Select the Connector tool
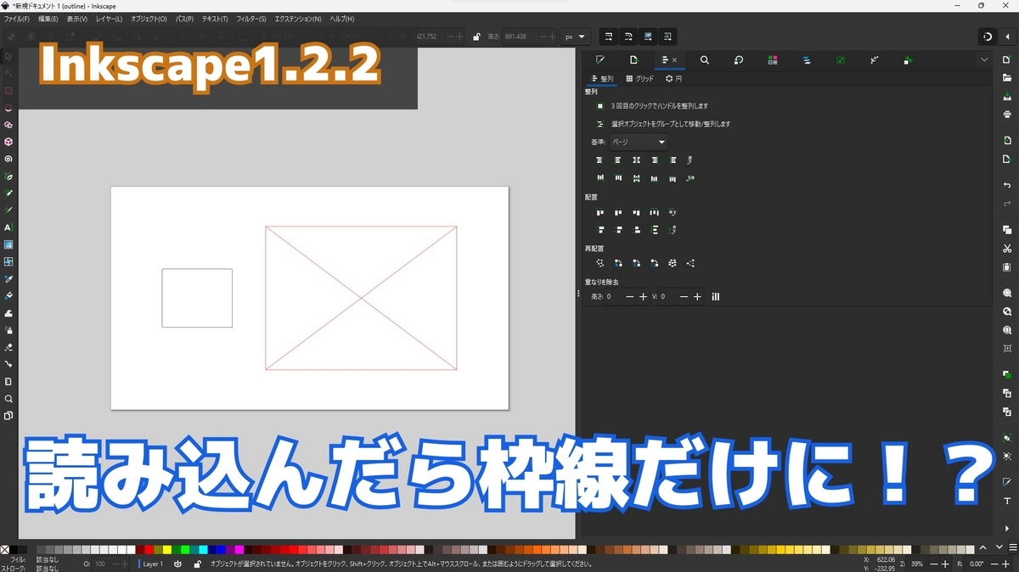1019x572 pixels. coord(8,364)
